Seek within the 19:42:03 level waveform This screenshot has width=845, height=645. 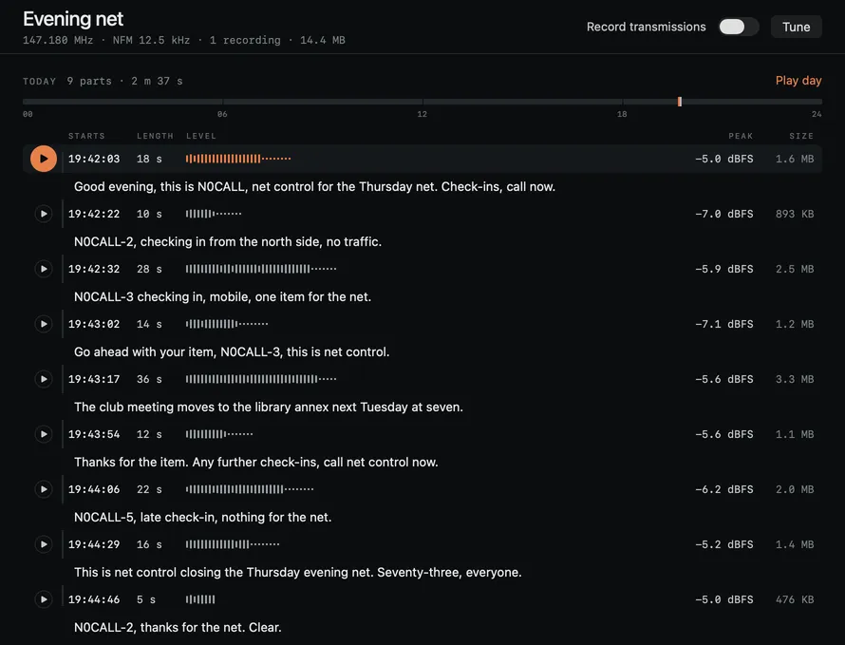click(238, 159)
